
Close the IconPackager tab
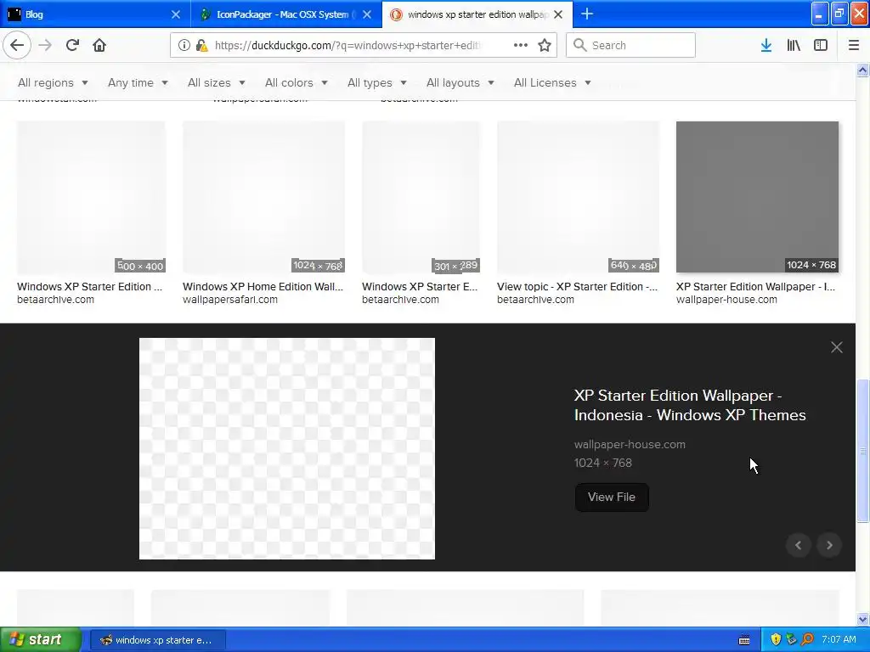coord(367,14)
